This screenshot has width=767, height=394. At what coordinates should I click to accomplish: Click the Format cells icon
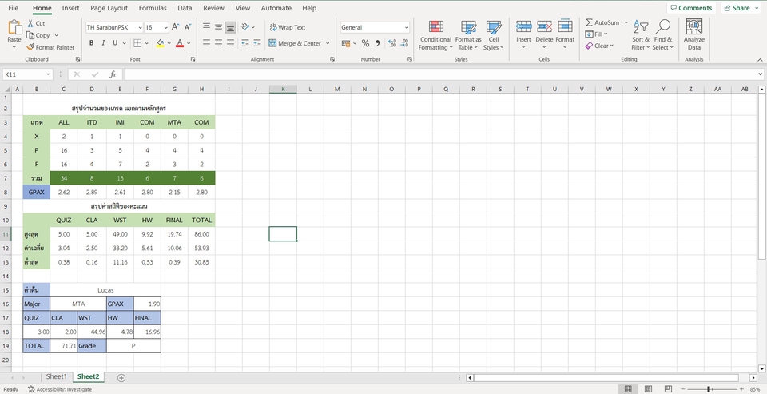(x=565, y=27)
